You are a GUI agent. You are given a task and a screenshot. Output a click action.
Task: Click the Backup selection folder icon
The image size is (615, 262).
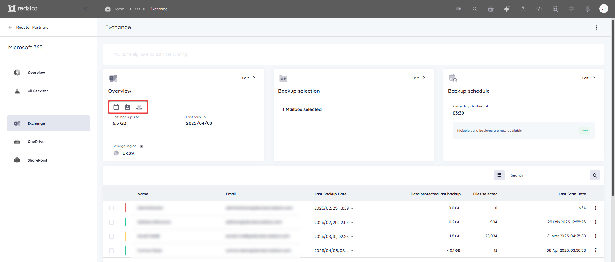click(x=283, y=78)
